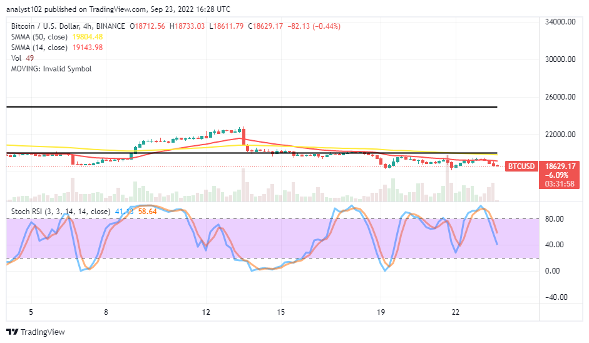Viewport: 589px width, 343px height.
Task: Click the 0.00 Stoch RSI axis label
Action: point(552,271)
